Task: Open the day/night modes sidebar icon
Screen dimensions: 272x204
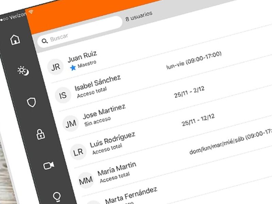Action: [x=23, y=71]
